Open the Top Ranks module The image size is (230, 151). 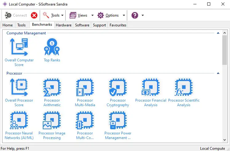(52, 50)
